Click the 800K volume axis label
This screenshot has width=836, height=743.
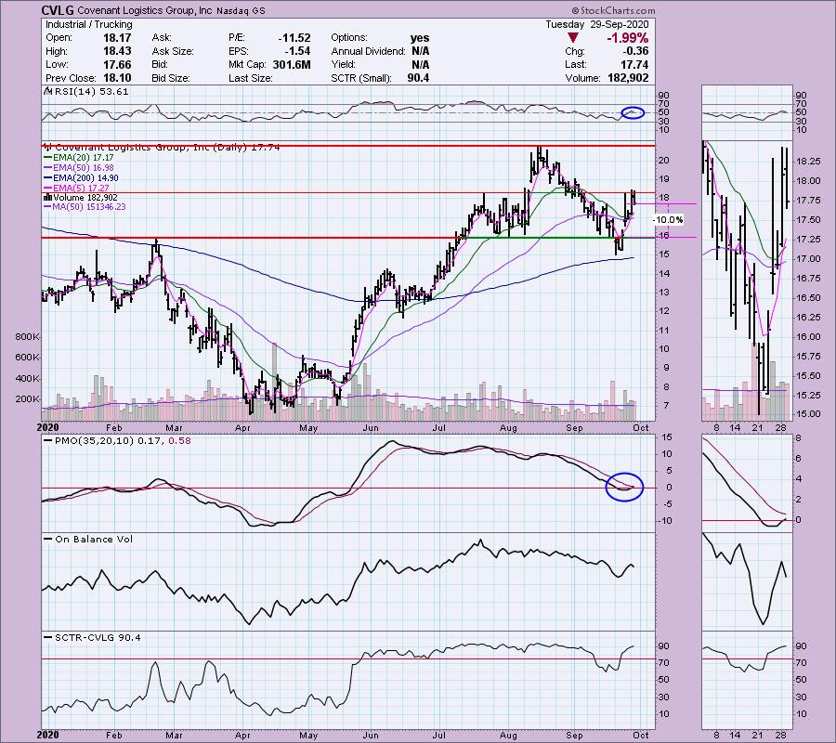click(28, 337)
